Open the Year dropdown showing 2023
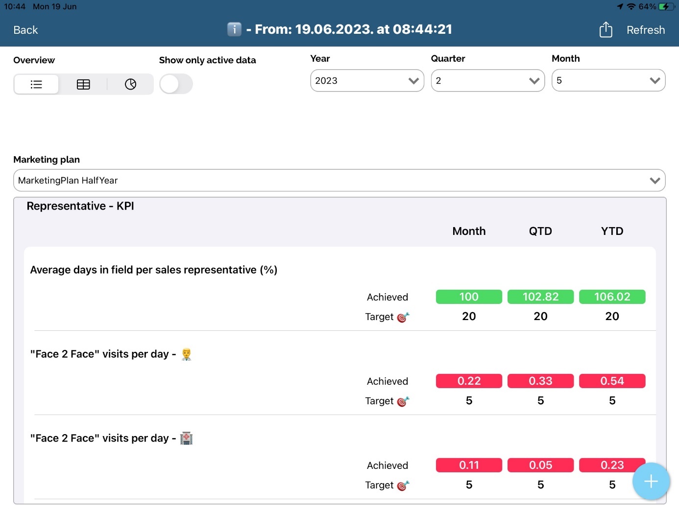679x509 pixels. coord(367,81)
